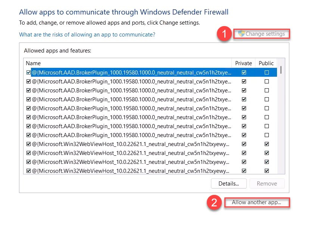Uncheck Private for the first Win32WebViewHost row
311x228 pixels.
[244, 144]
